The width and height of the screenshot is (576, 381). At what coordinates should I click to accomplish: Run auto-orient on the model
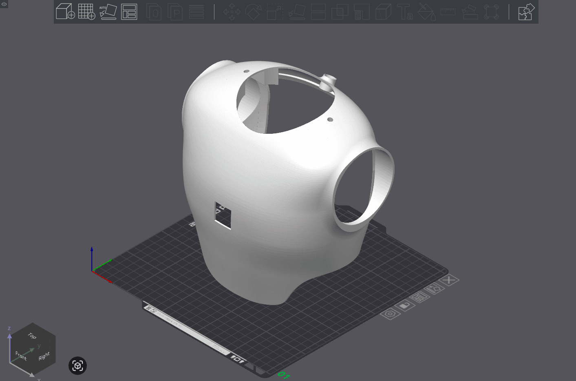click(108, 12)
